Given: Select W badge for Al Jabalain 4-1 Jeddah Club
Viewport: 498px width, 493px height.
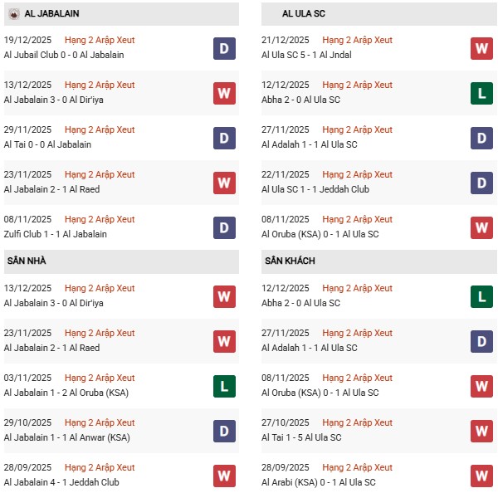Looking at the screenshot, I should point(223,476).
